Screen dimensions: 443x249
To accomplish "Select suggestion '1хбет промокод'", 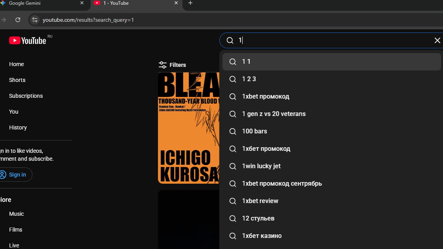I will click(332, 149).
